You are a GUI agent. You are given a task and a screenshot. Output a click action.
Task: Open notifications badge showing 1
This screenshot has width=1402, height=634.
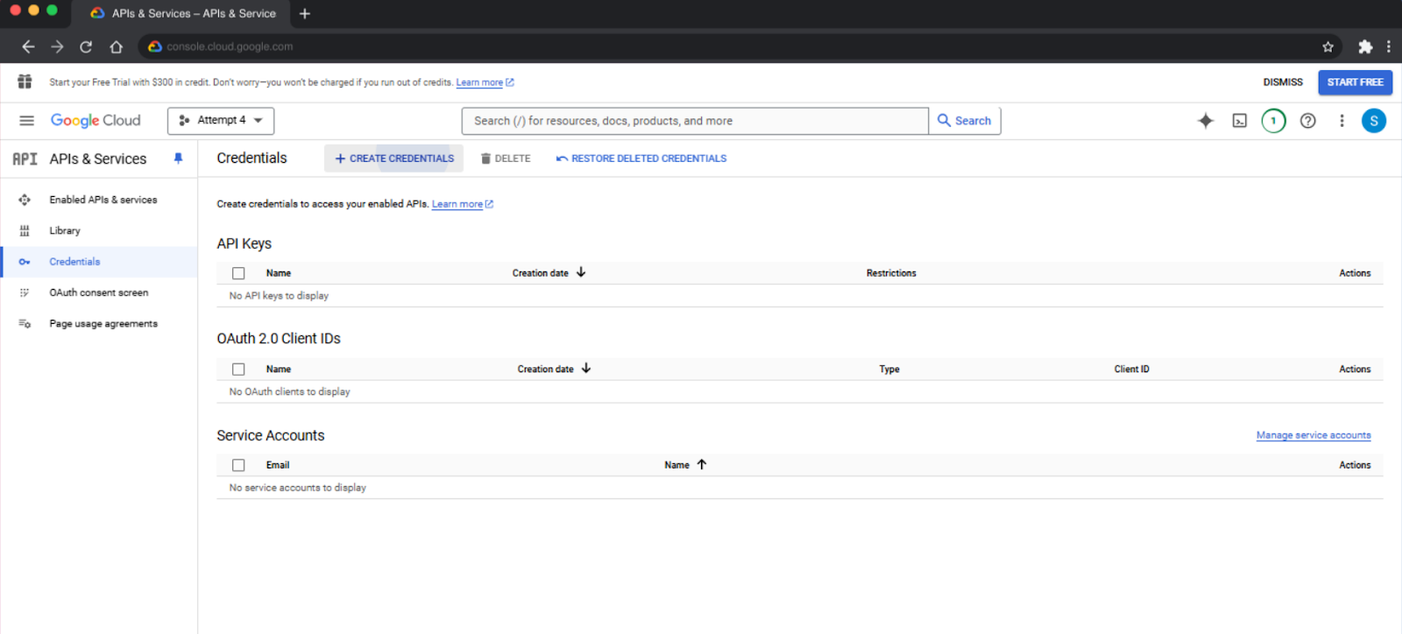click(1273, 121)
